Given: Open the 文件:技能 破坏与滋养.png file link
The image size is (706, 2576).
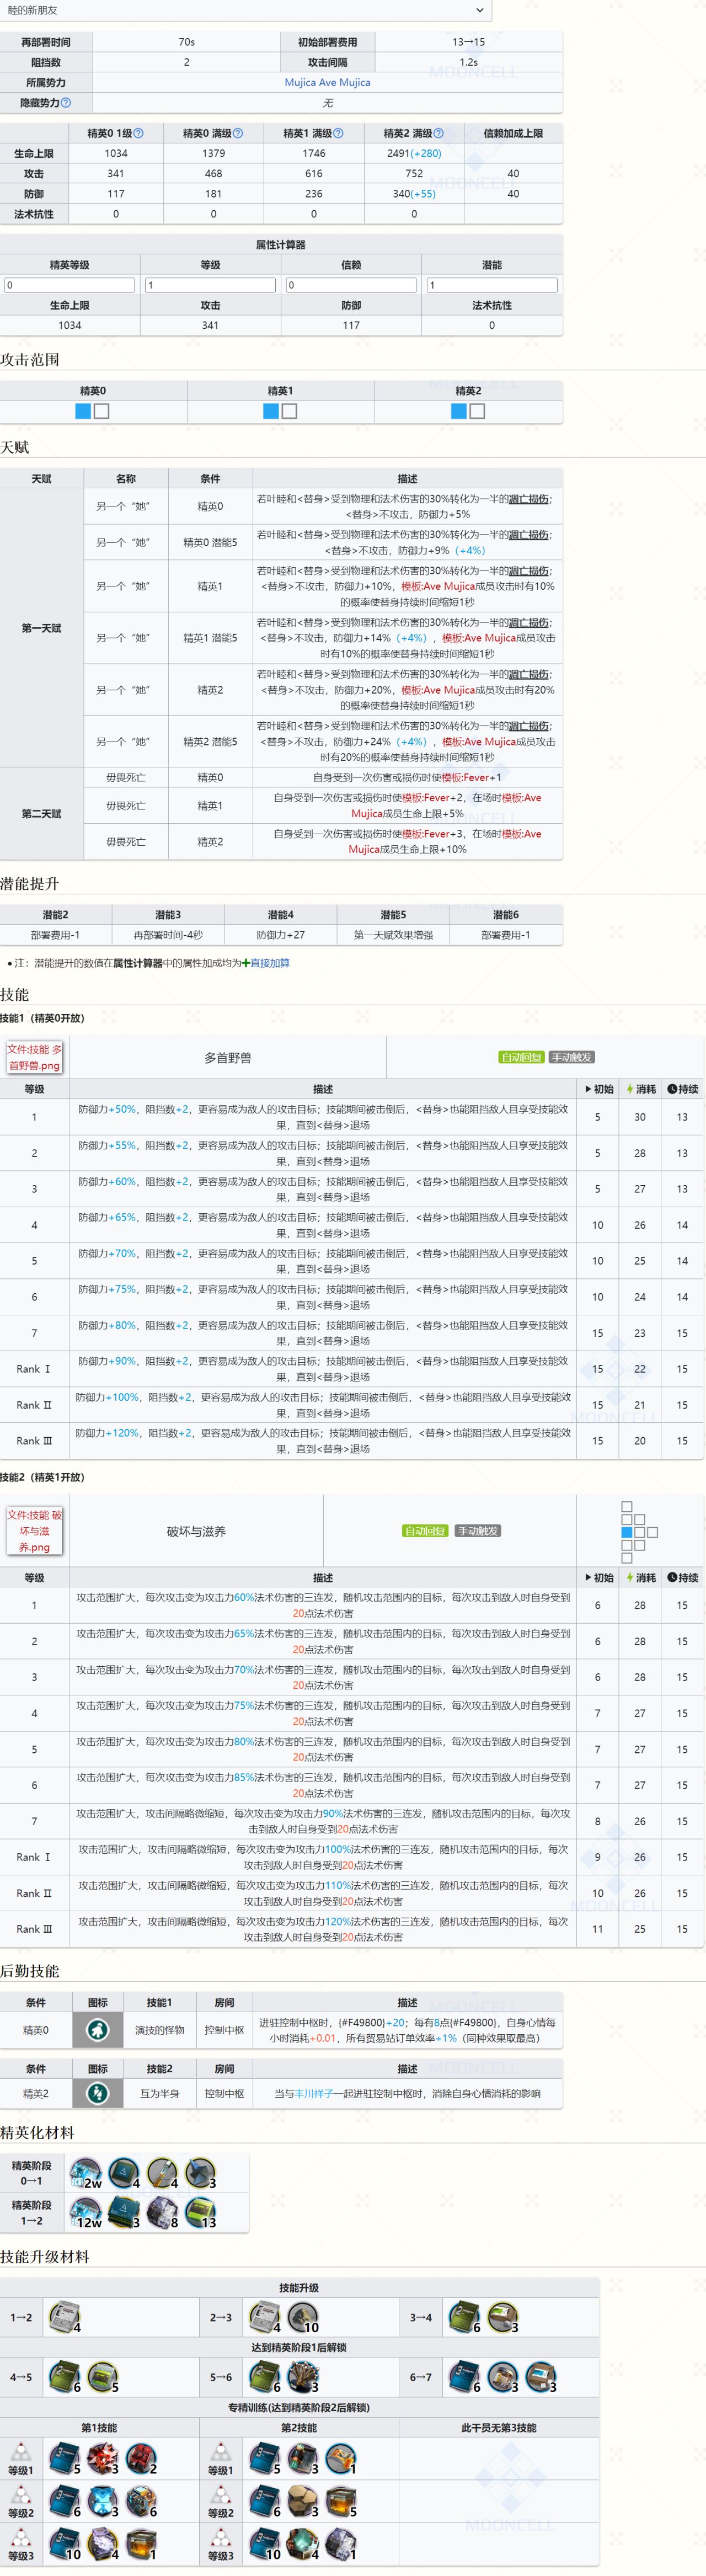Looking at the screenshot, I should pyautogui.click(x=35, y=1530).
